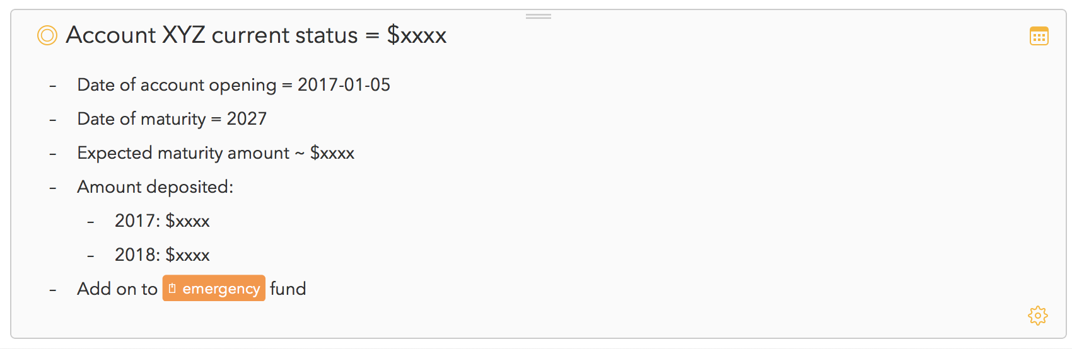The width and height of the screenshot is (1072, 349).
Task: Open the gear settings icon
Action: coord(1037,315)
